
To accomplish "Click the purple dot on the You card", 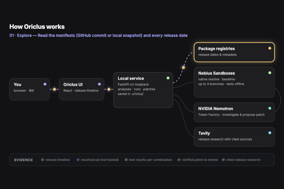I will [45, 84].
